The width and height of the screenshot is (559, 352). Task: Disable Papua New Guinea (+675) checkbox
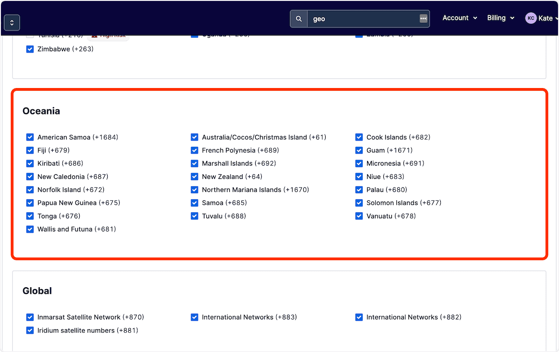point(30,203)
